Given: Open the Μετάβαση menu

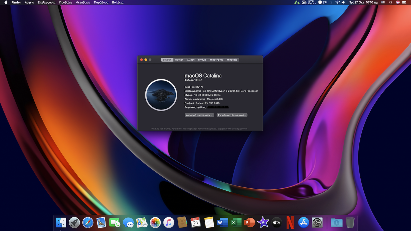Looking at the screenshot, I should point(83,2).
